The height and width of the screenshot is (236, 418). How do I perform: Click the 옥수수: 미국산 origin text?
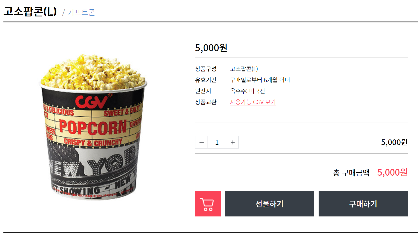[x=247, y=91]
